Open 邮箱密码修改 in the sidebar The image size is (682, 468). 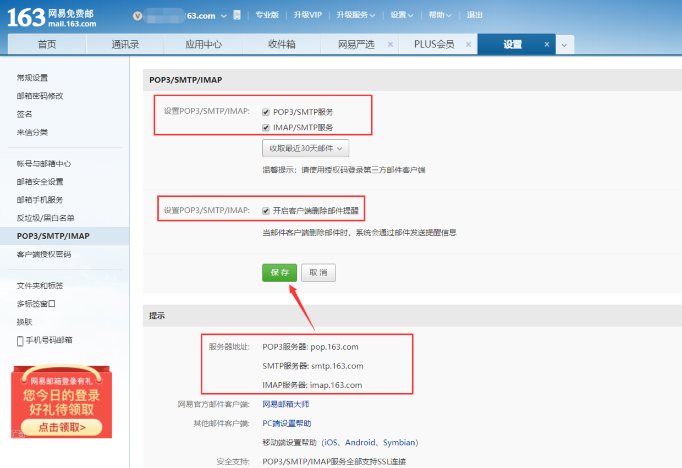tap(40, 96)
